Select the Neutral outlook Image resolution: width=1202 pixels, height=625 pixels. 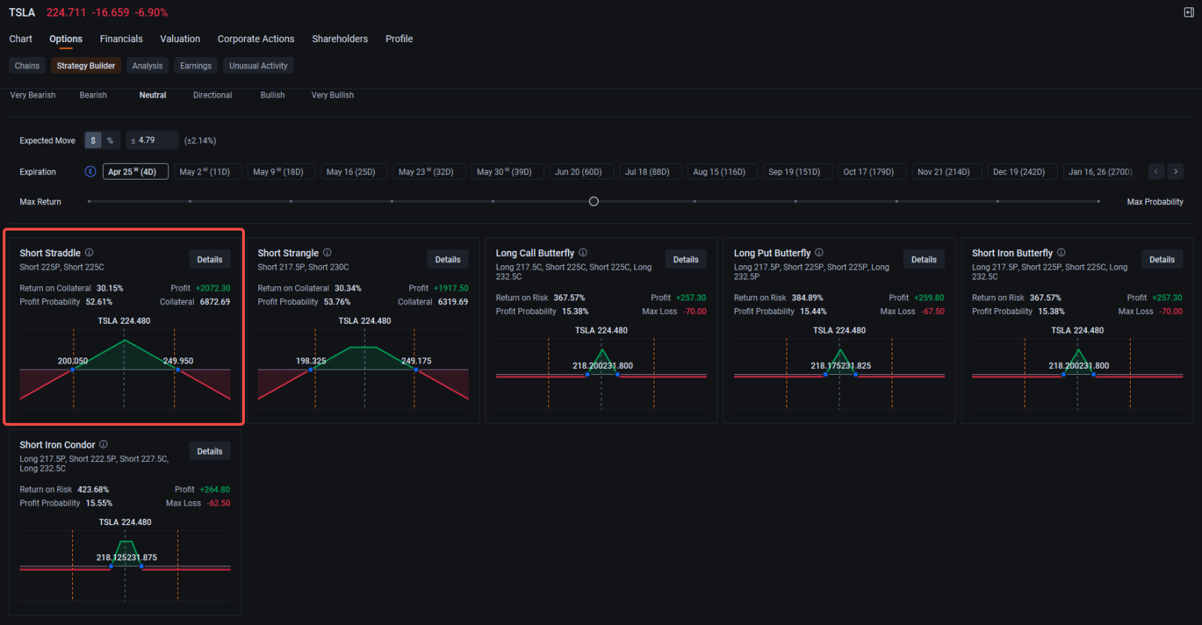point(153,95)
